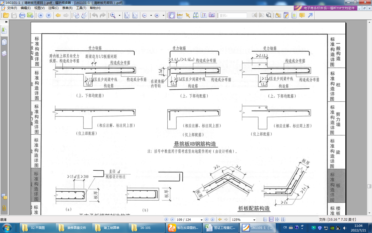Undo last action in toolbar
The image size is (372, 233).
(x=95, y=15)
